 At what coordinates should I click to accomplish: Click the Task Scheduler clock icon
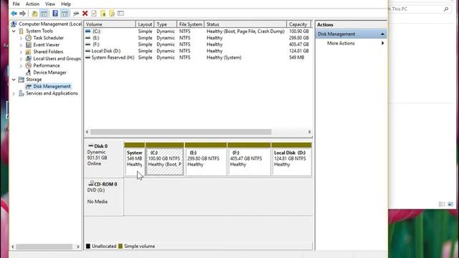coord(29,38)
